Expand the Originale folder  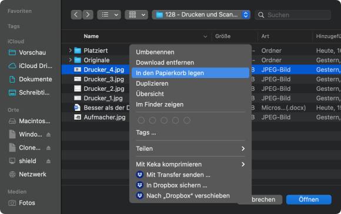[70, 60]
